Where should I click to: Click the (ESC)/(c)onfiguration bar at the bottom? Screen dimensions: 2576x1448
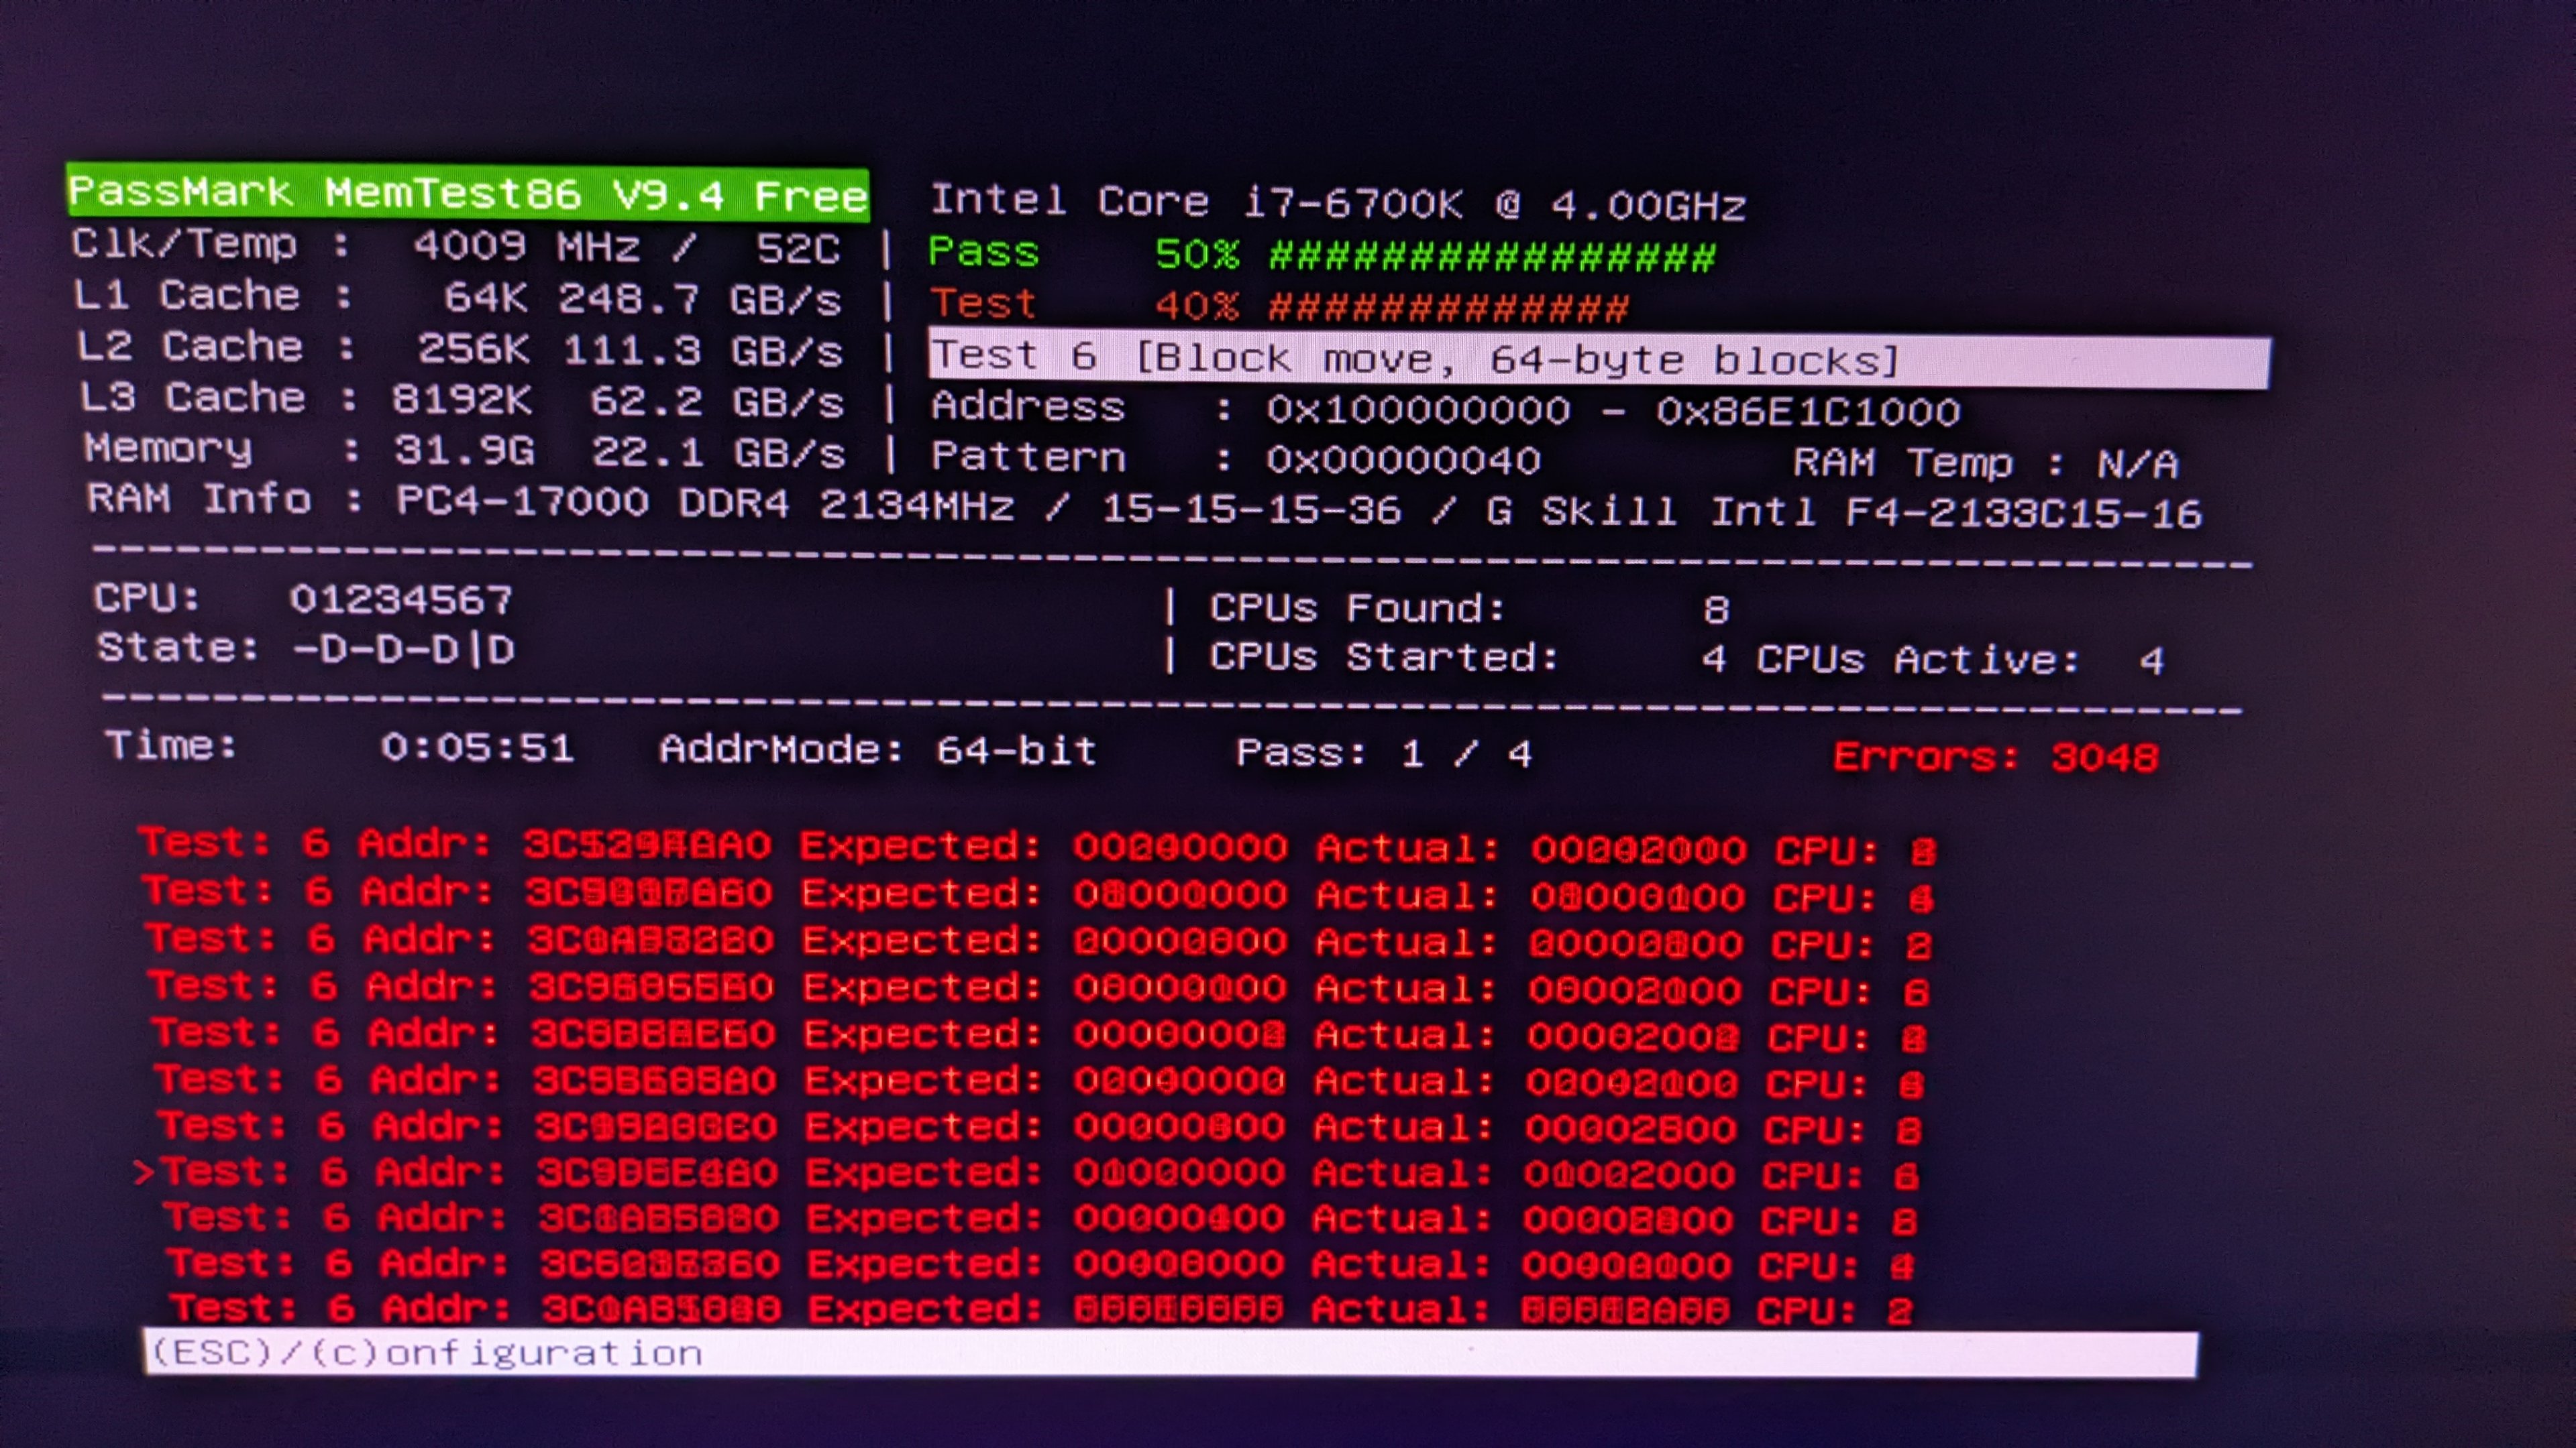[1170, 1353]
